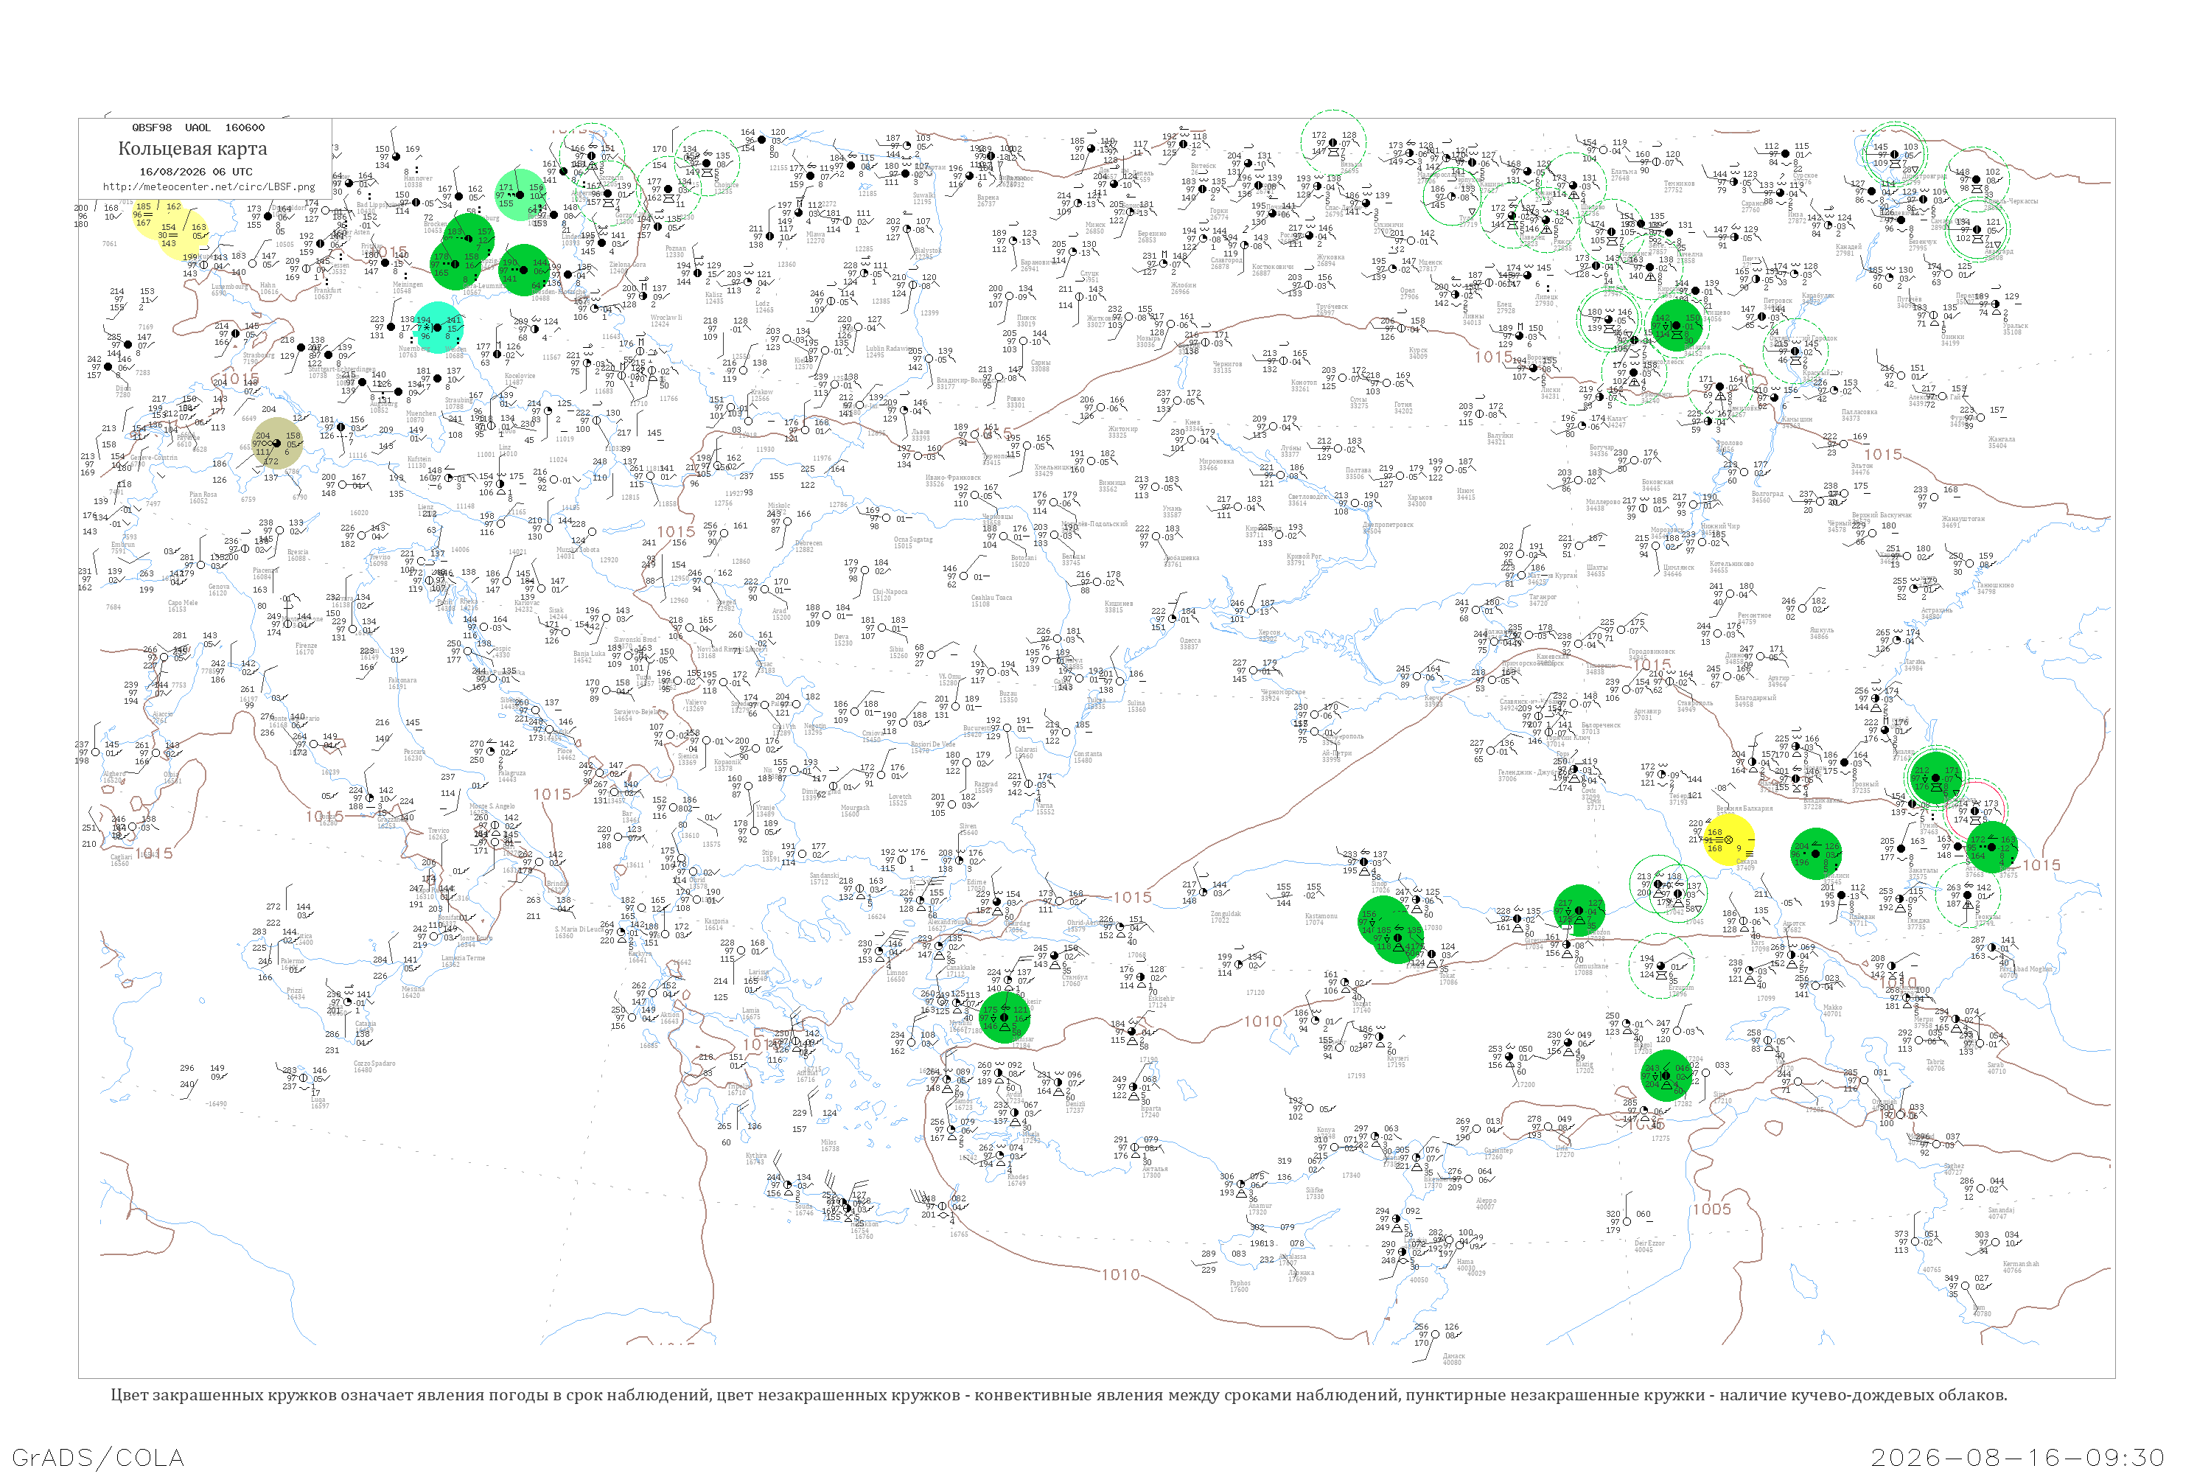This screenshot has width=2211, height=1474.
Task: Click the "Kocelovice" station label
Action: [519, 376]
